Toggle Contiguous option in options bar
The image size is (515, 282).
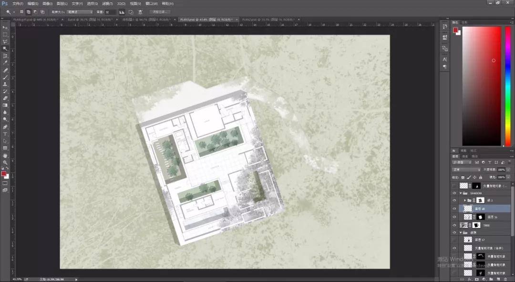(131, 12)
